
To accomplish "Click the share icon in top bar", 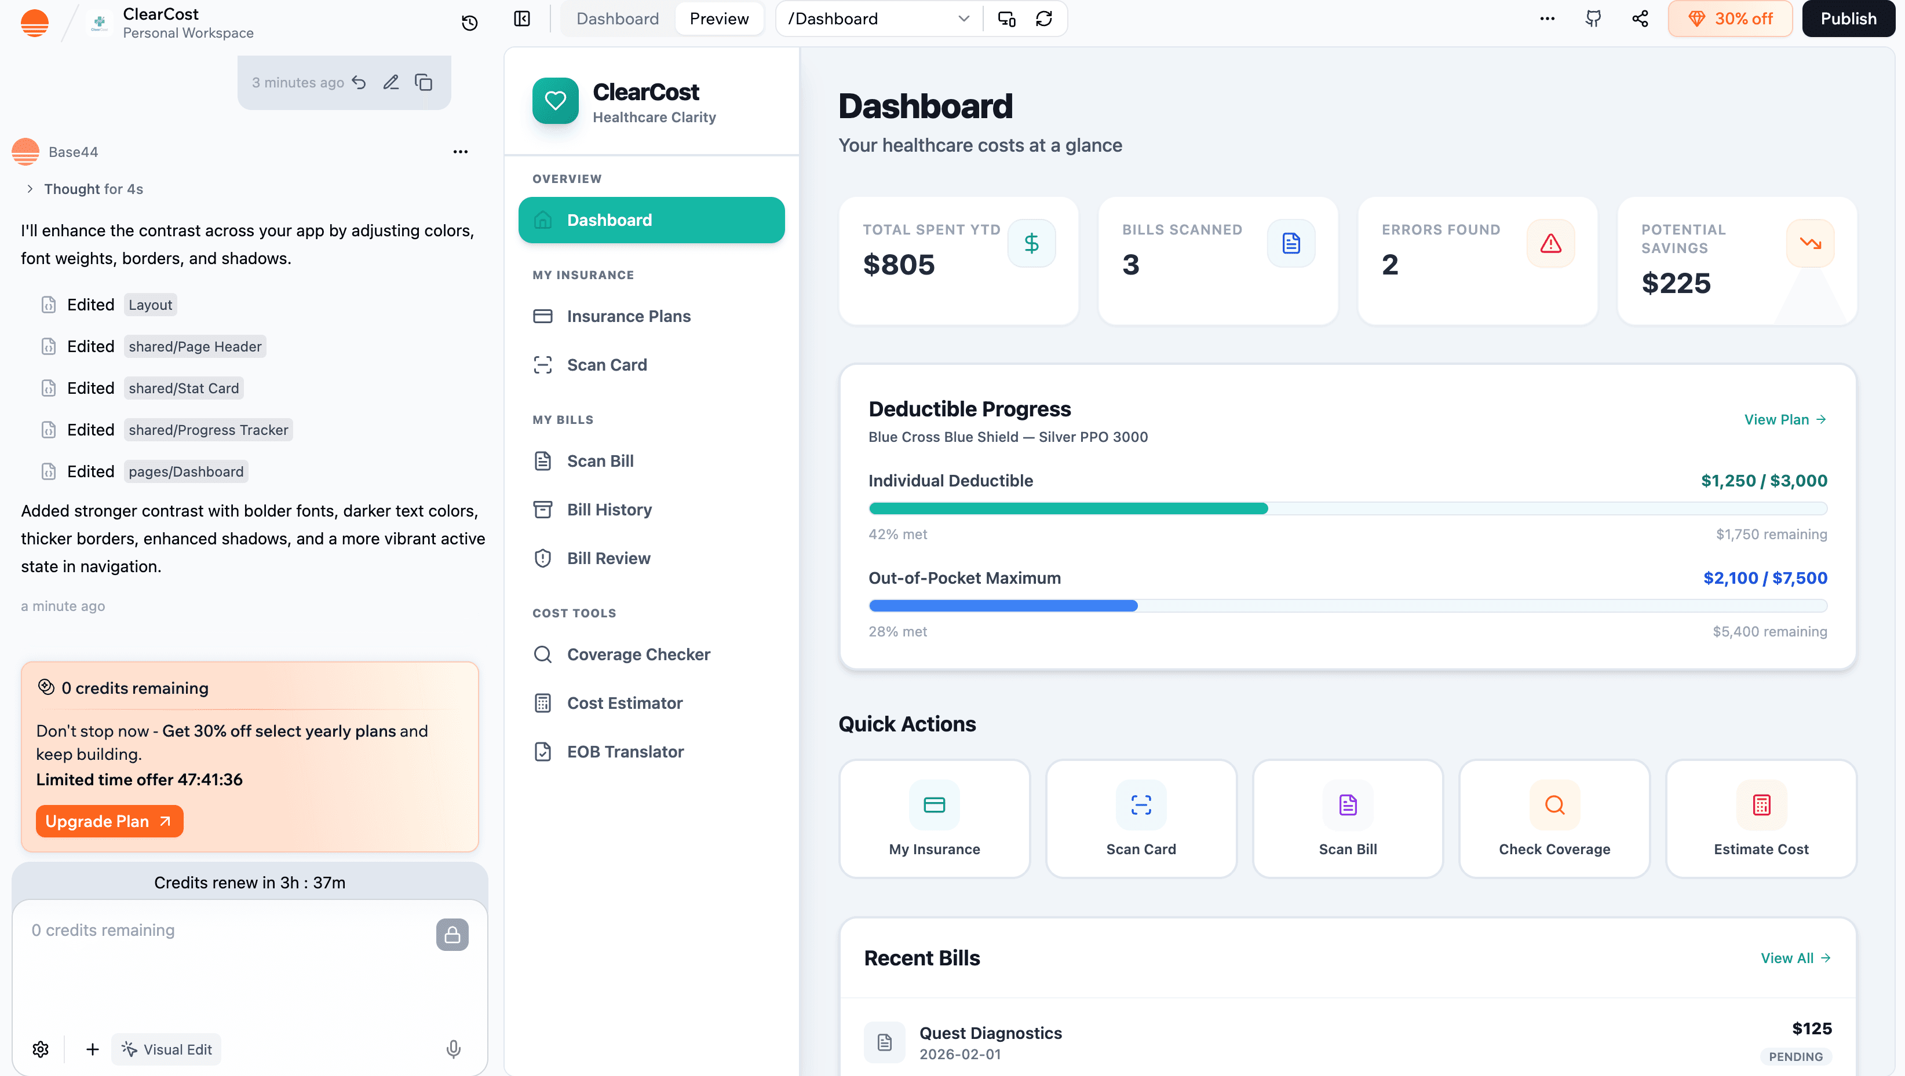I will [x=1640, y=19].
